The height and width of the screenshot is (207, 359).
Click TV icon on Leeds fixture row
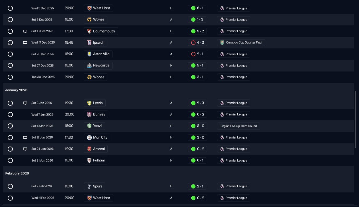pyautogui.click(x=25, y=103)
